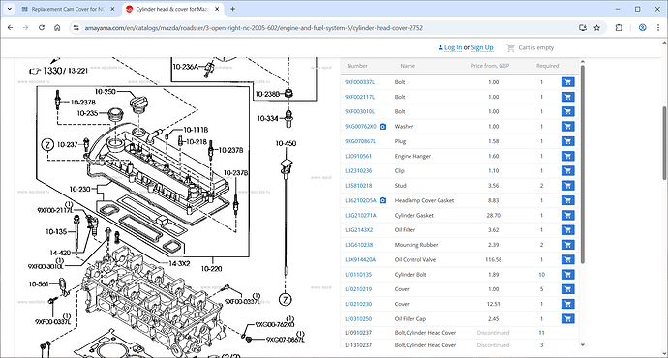
Task: Add Cover LF0210219 to cart
Action: [567, 289]
